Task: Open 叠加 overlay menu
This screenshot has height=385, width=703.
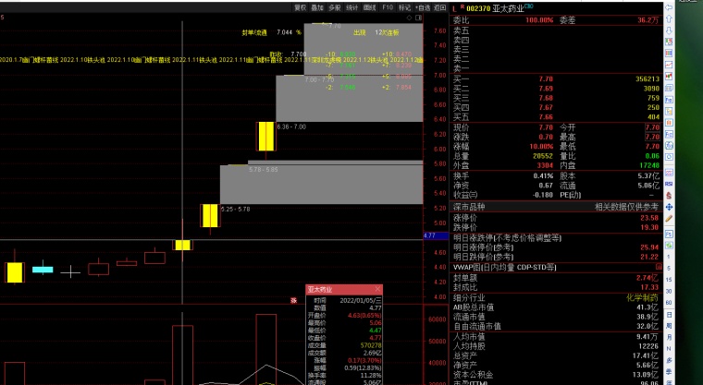Action: 317,7
